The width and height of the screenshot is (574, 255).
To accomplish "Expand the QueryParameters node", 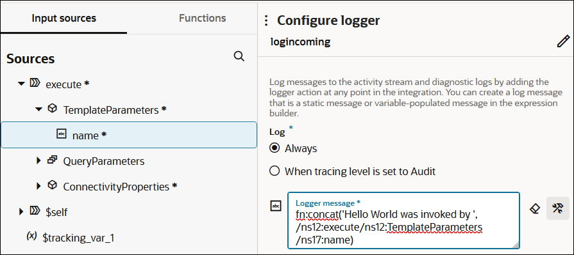I will [39, 160].
